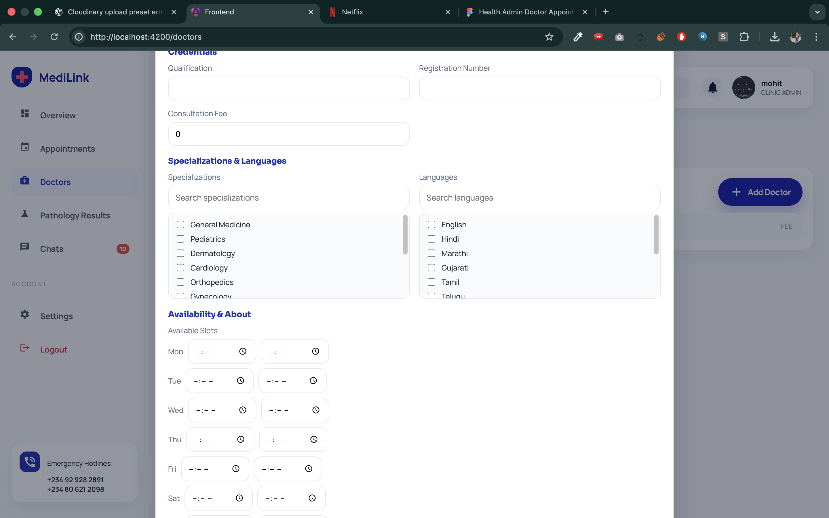Check the General Medicine specialization
Viewport: 829px width, 518px height.
180,224
